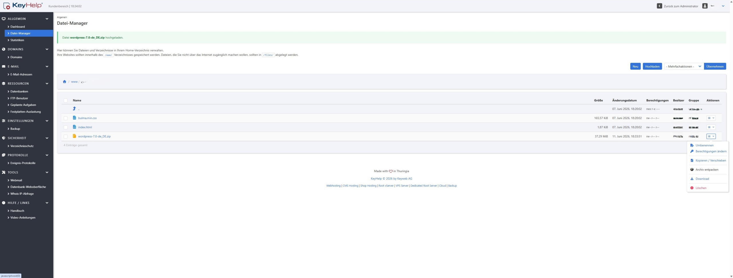Check the wordpress-7.0-de_DE.zip row checkbox
733x278 pixels.
[x=66, y=137]
